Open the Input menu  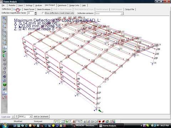tap(21, 5)
